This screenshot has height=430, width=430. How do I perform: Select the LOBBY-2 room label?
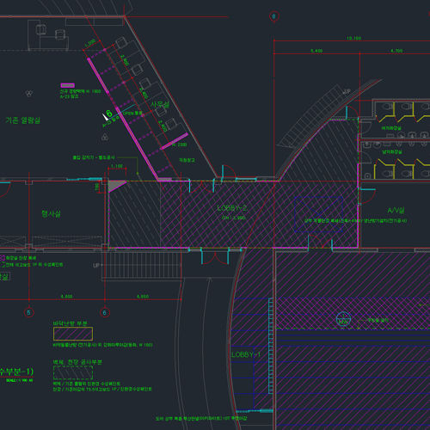[232, 208]
